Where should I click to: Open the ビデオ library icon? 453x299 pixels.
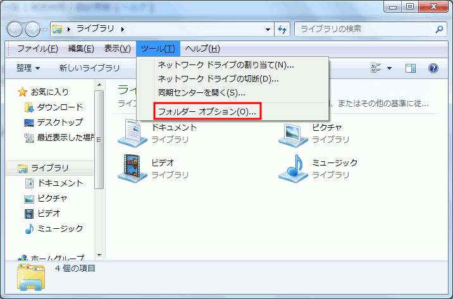pyautogui.click(x=132, y=168)
